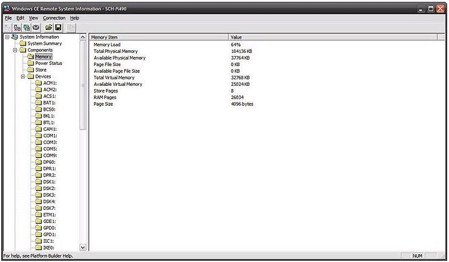Click the 4096 bytes Page Size value
The width and height of the screenshot is (449, 262).
pos(242,104)
